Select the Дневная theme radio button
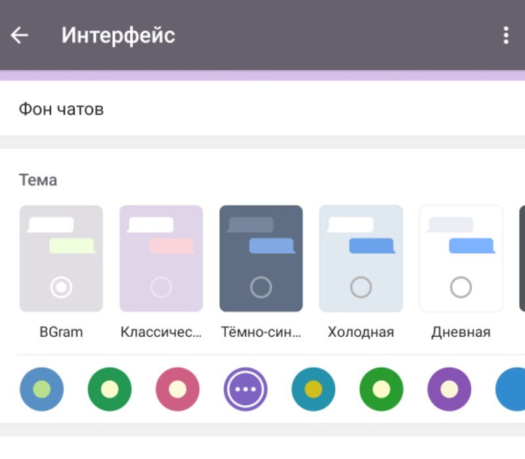 coord(461,287)
